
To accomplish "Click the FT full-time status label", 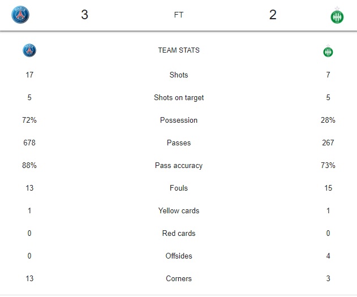I will tap(179, 15).
